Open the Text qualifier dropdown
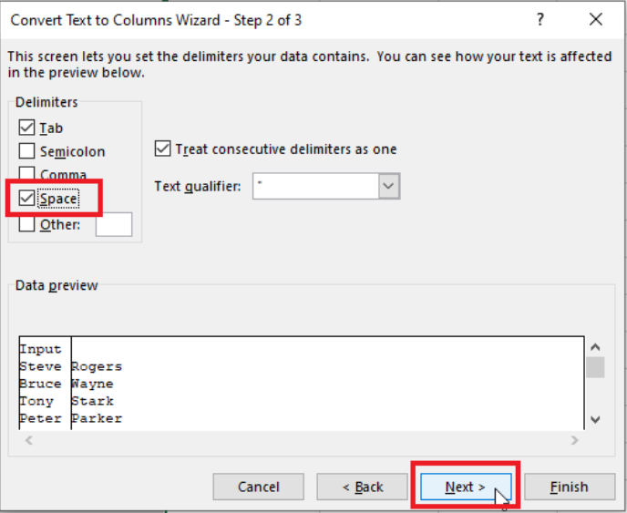This screenshot has height=513, width=627. tap(389, 186)
